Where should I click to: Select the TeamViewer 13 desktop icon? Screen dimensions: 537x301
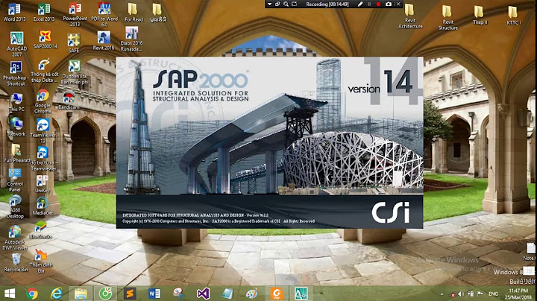(43, 130)
